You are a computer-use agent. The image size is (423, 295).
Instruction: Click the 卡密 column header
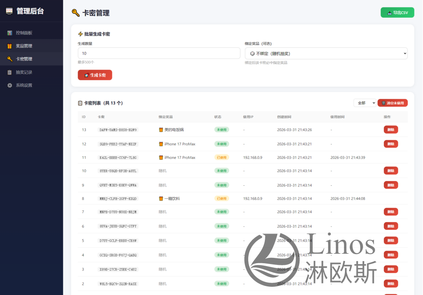(101, 117)
